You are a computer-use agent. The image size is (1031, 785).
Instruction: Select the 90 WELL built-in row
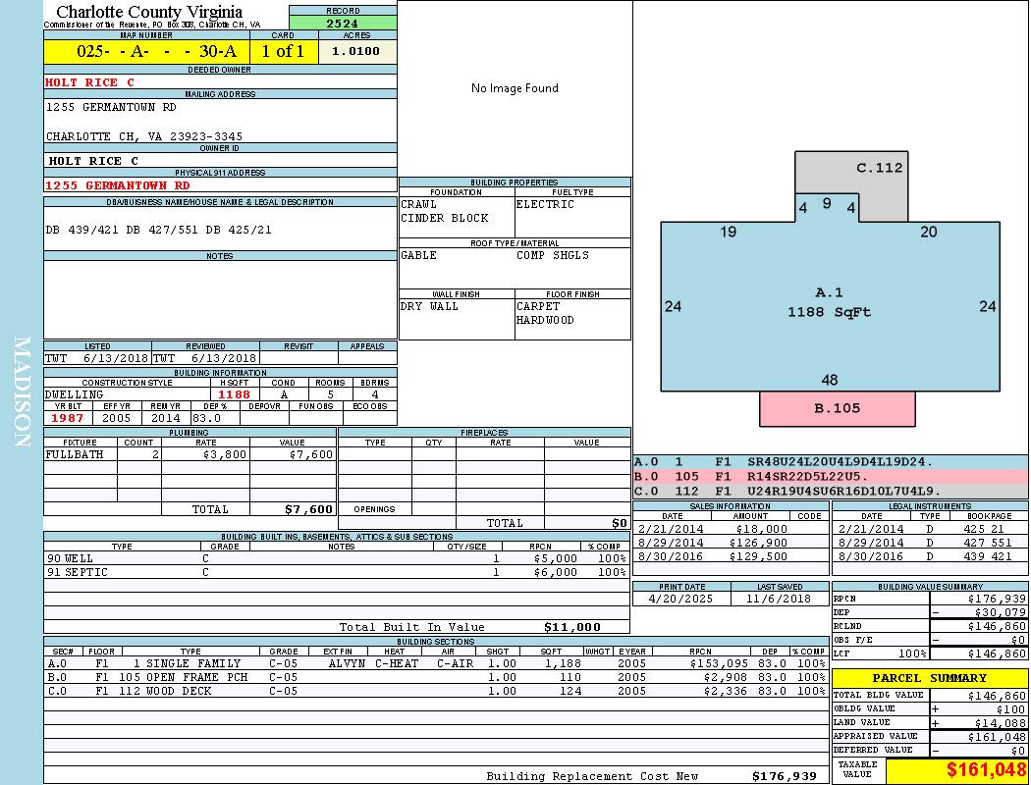click(x=337, y=558)
